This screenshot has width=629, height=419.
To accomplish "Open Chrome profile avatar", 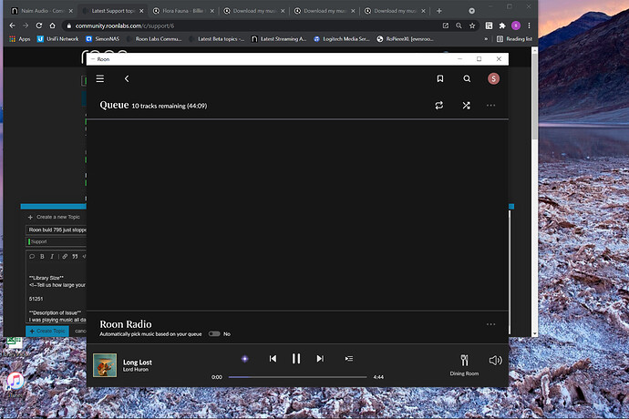I will coord(516,26).
